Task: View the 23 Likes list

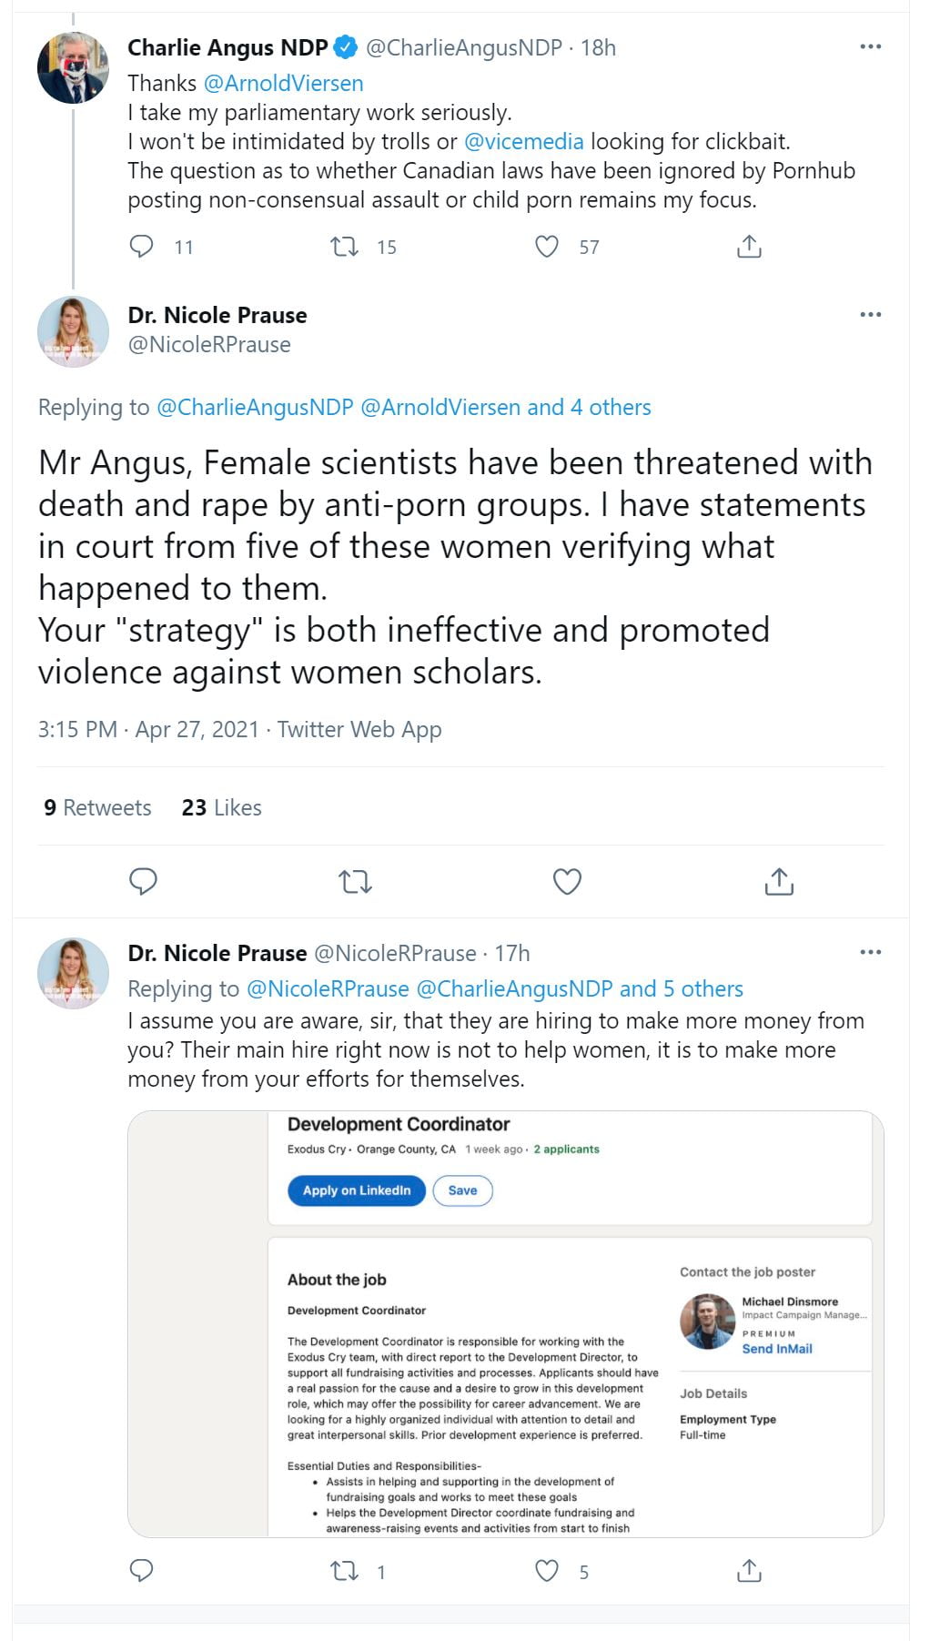Action: (x=221, y=807)
